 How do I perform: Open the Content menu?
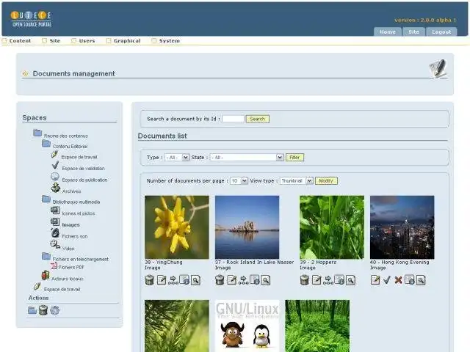(20, 41)
